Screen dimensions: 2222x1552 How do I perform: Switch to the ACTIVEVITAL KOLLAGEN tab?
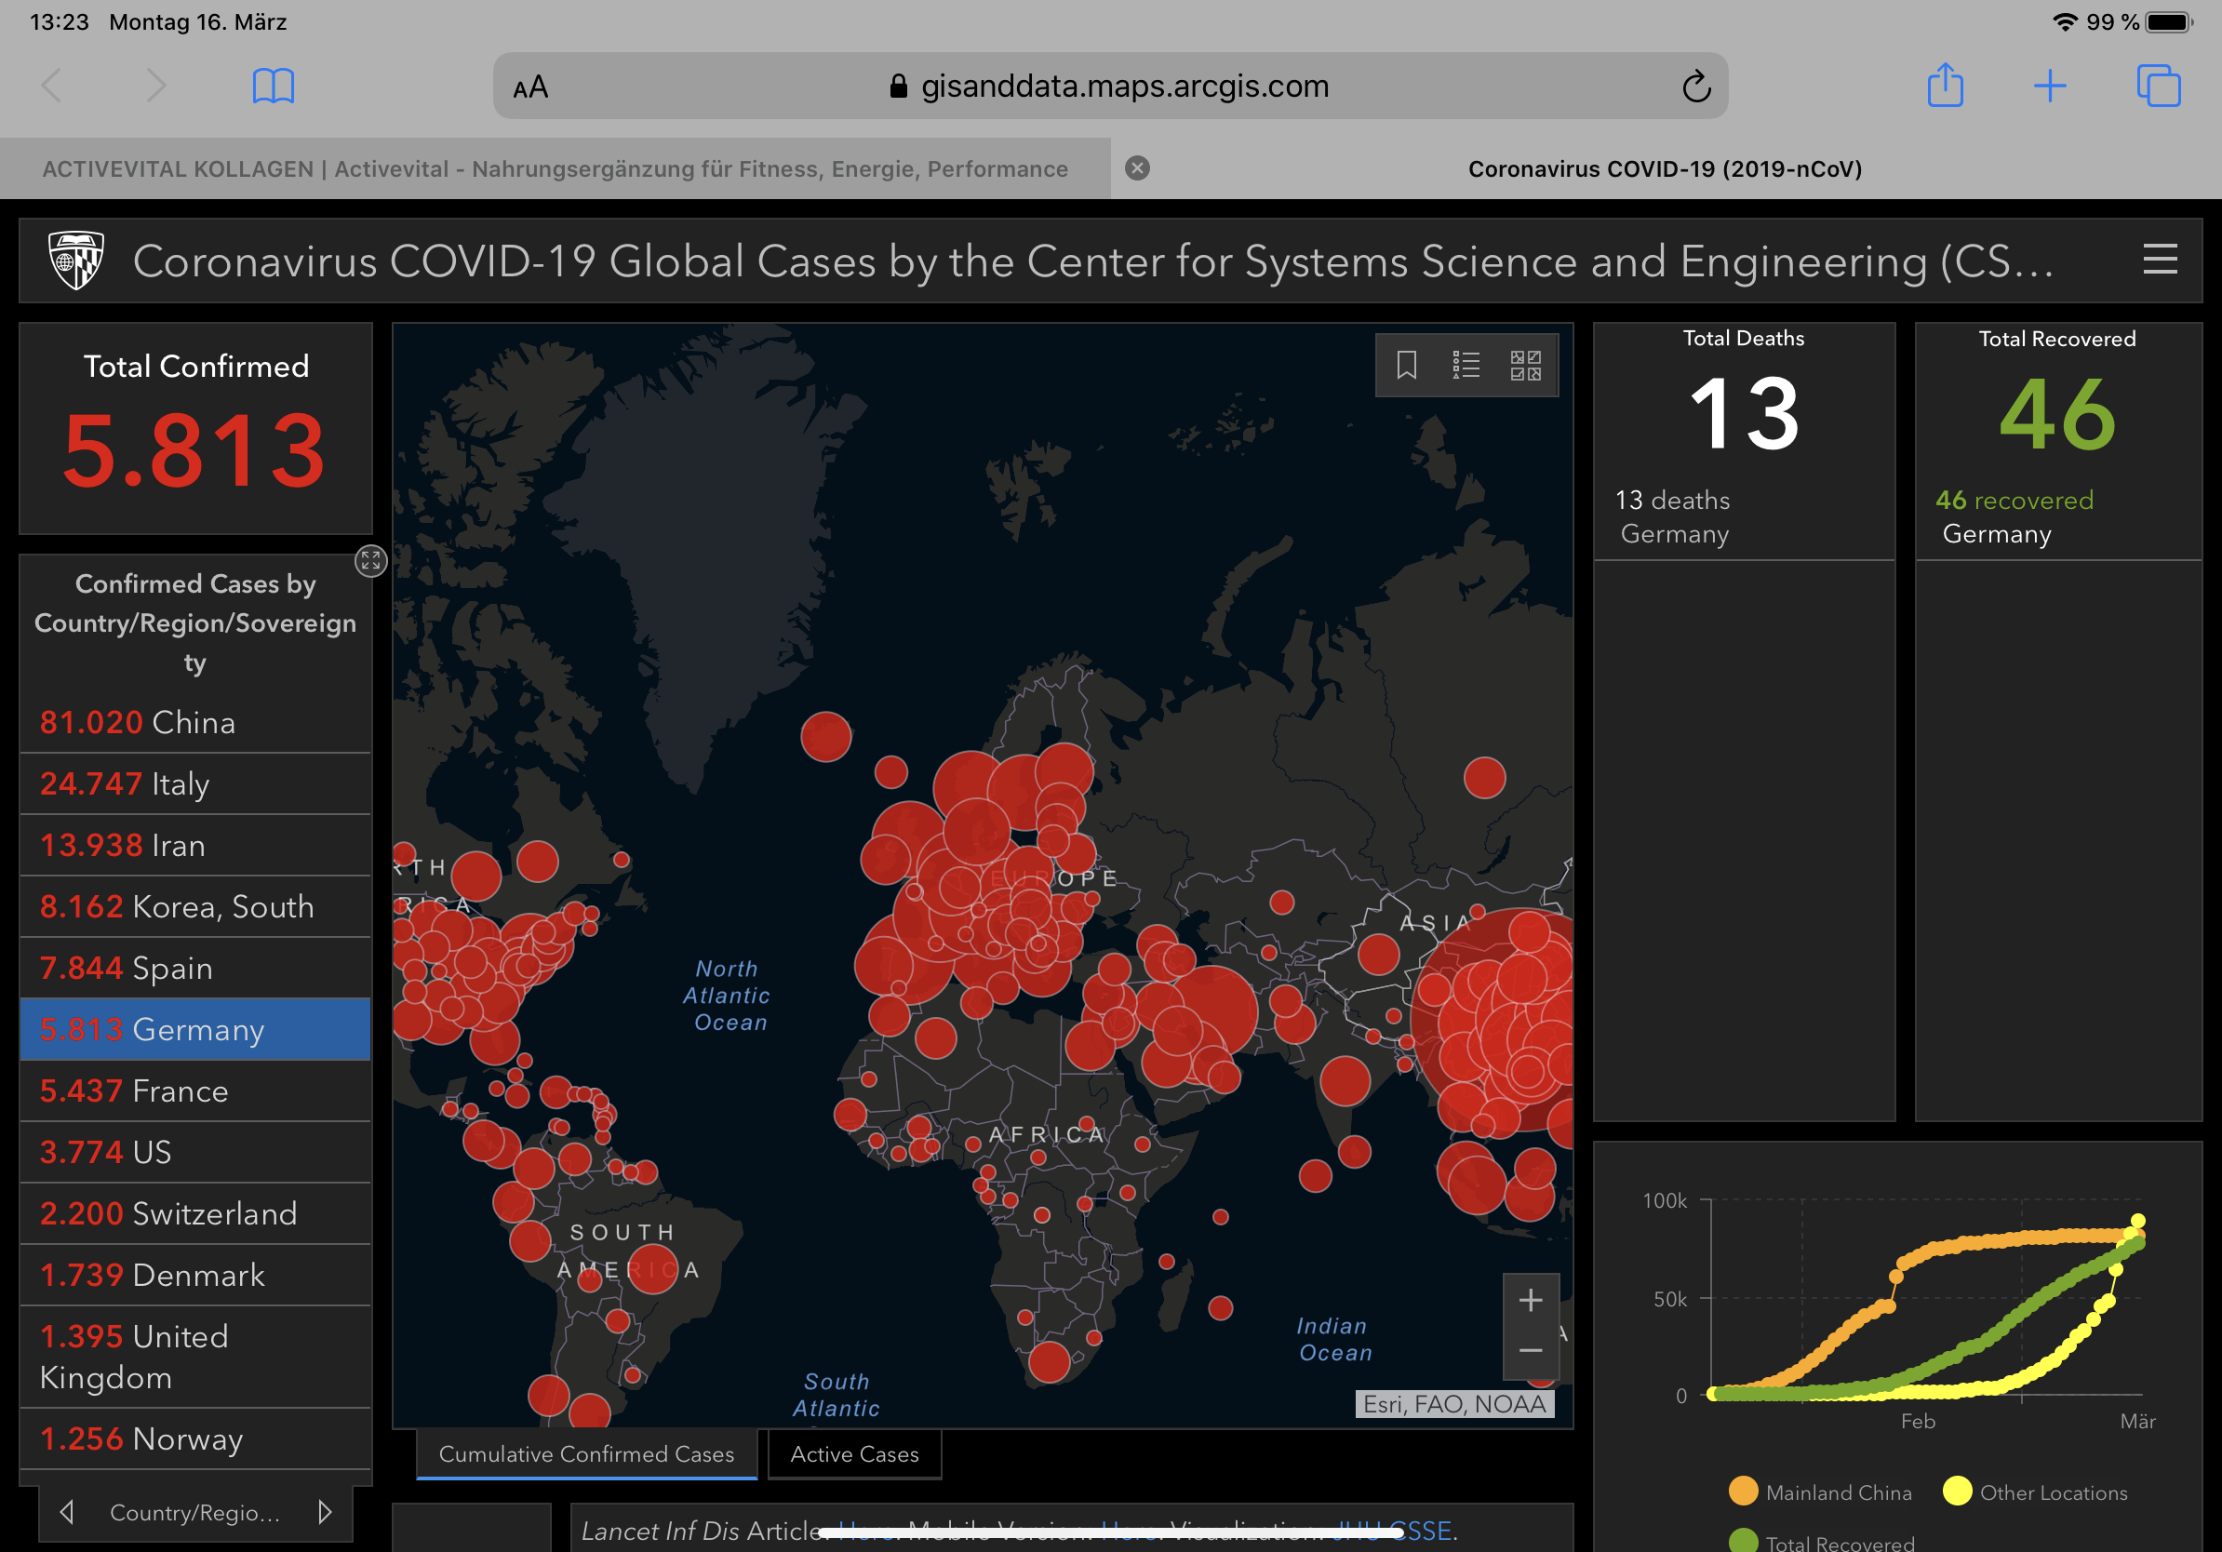(x=555, y=168)
